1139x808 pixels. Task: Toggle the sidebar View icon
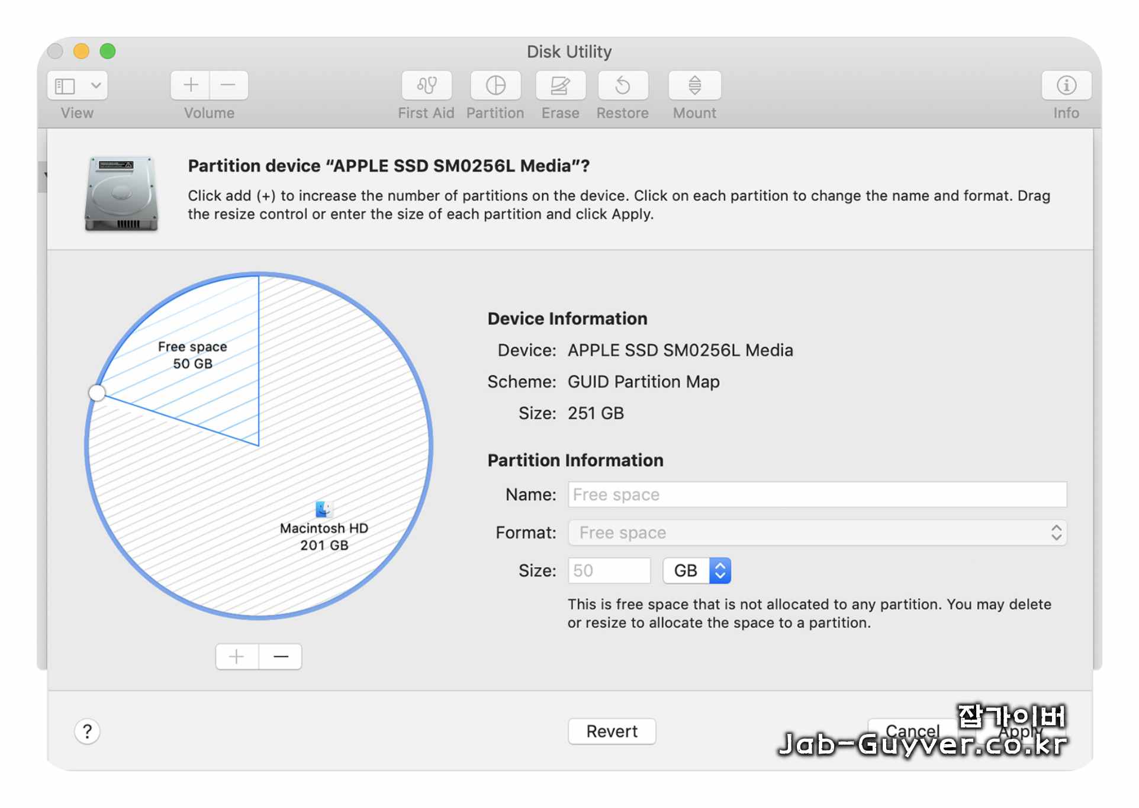pos(65,85)
